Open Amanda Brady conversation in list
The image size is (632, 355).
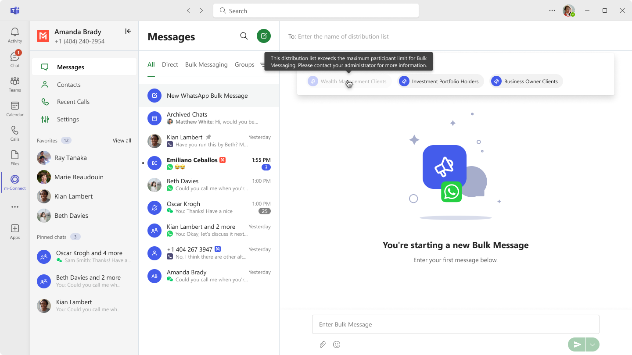click(x=209, y=276)
